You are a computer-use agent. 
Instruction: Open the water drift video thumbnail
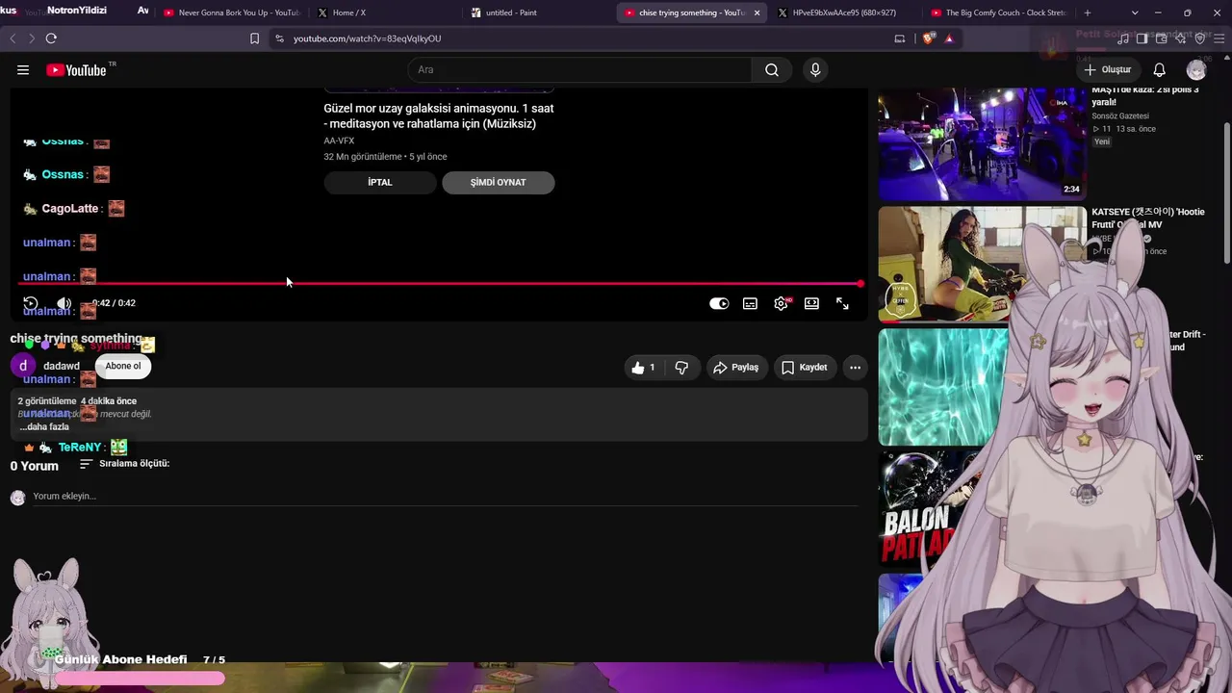click(x=943, y=387)
